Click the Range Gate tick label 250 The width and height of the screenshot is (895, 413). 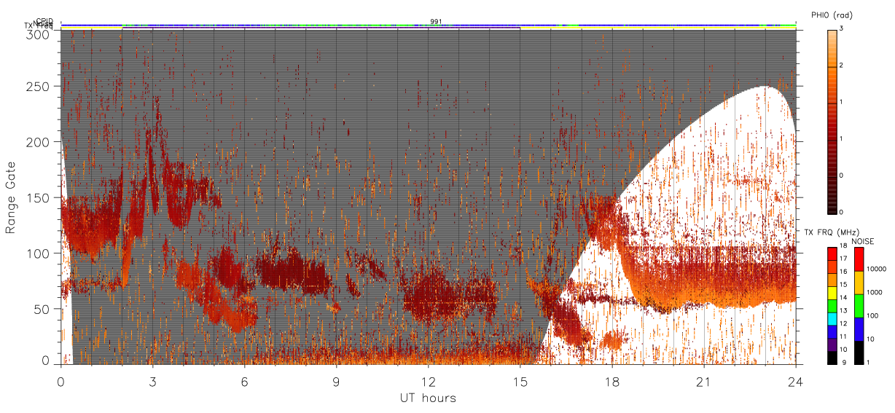click(39, 87)
